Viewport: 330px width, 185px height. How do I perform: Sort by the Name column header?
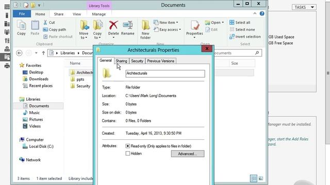75,63
